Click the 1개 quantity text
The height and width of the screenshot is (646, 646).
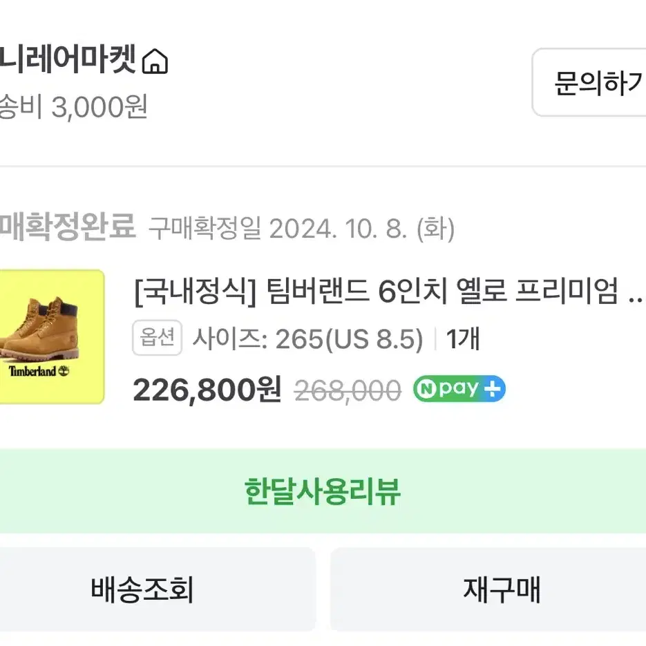(x=463, y=339)
